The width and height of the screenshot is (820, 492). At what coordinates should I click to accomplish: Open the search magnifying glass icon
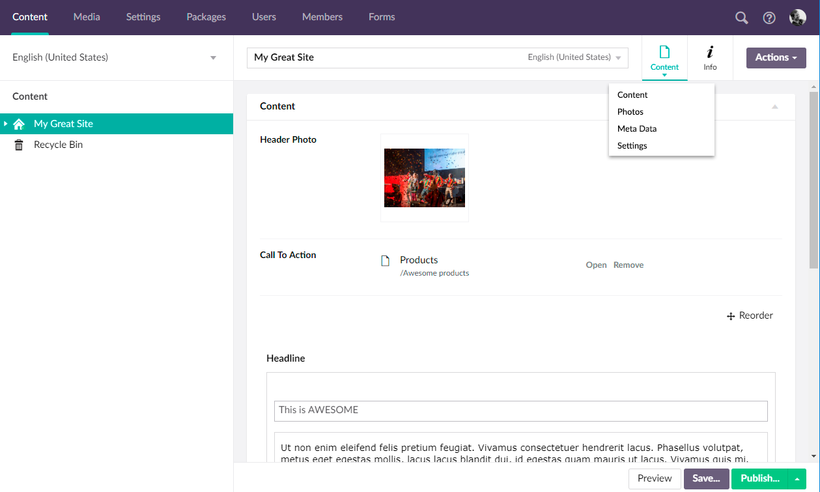(741, 18)
